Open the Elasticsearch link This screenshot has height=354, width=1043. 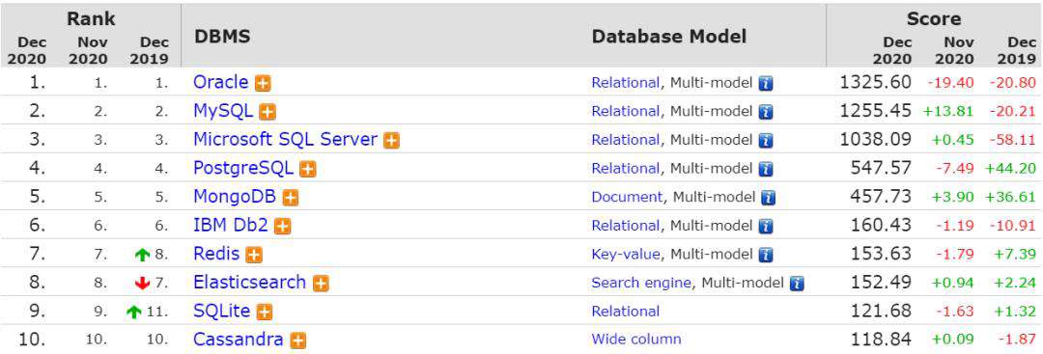click(249, 283)
